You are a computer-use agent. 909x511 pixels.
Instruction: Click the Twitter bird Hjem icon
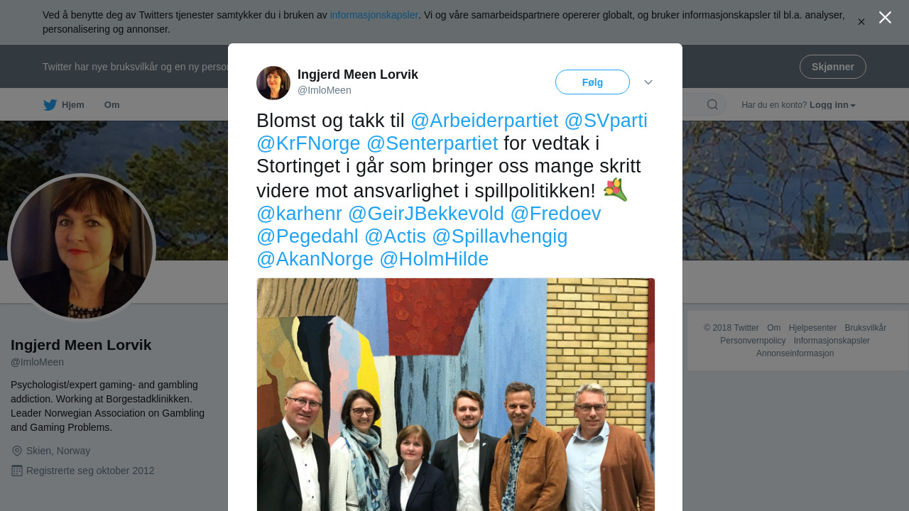click(x=50, y=105)
